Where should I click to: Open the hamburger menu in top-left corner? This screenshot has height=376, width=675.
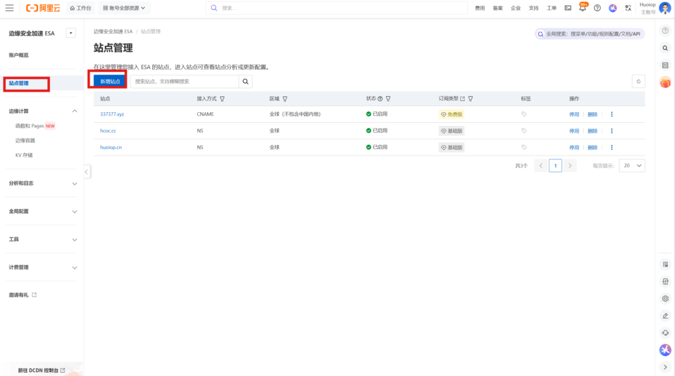click(9, 8)
